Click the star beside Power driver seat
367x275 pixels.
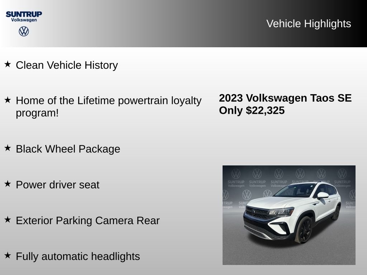coord(8,184)
